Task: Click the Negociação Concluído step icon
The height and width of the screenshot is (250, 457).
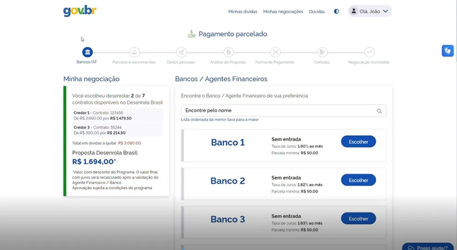Action: [x=369, y=52]
